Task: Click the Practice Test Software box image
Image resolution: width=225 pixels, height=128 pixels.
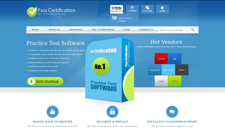Action: tap(110, 70)
